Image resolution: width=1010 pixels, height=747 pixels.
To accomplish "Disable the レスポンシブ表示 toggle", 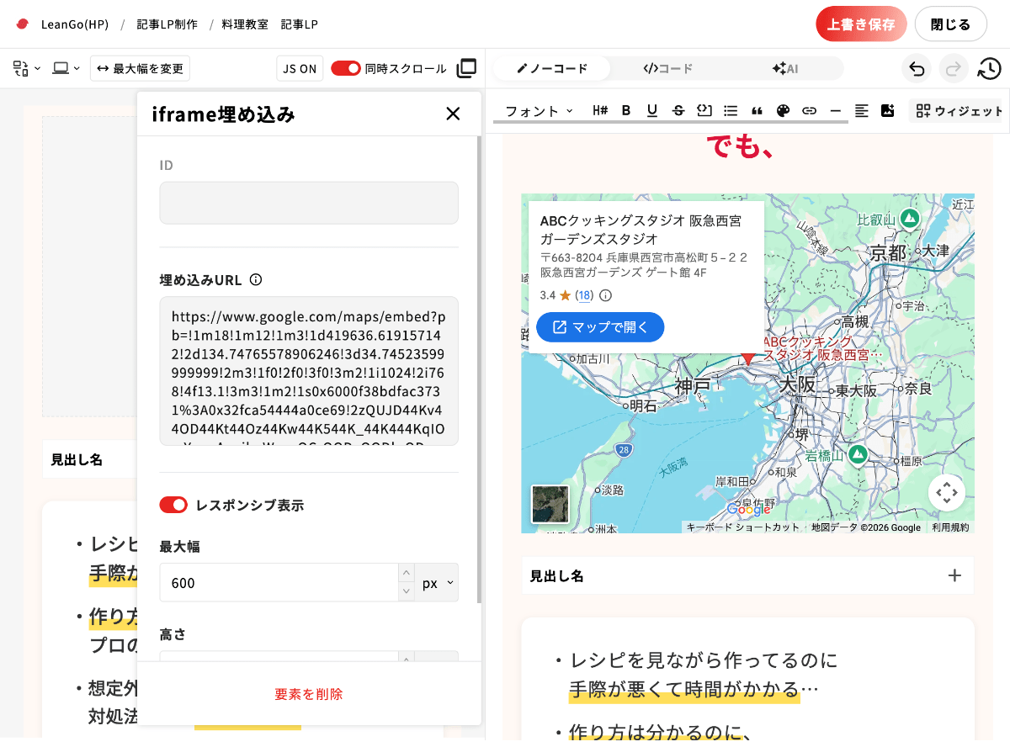I will coord(173,505).
